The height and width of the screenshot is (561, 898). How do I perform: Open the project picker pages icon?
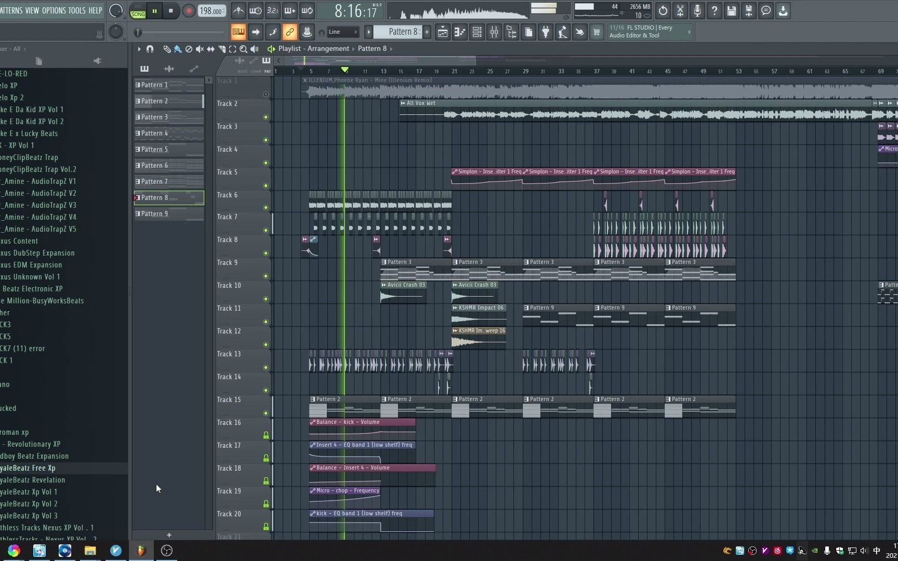click(x=529, y=32)
